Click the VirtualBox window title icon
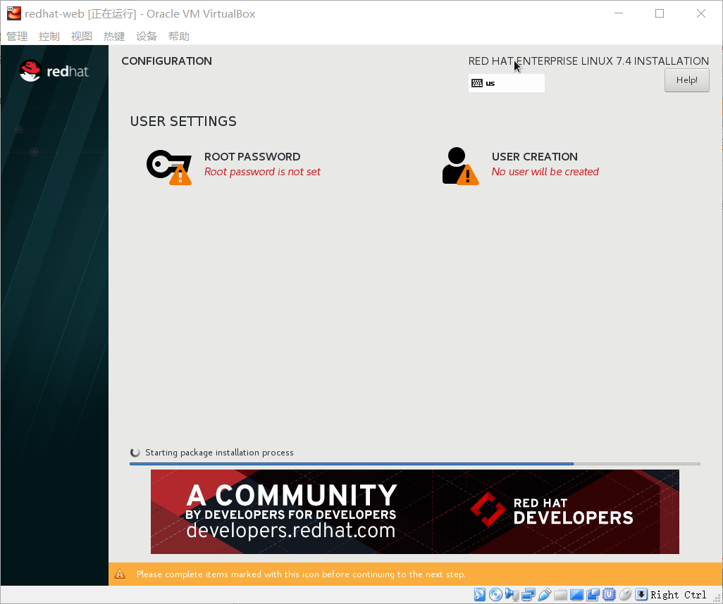 (14, 13)
